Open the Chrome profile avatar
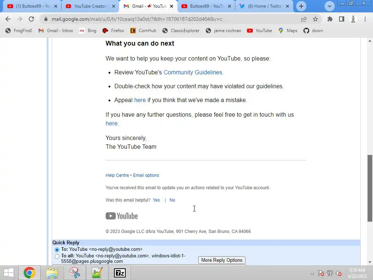This screenshot has width=373, height=280. coord(353,19)
